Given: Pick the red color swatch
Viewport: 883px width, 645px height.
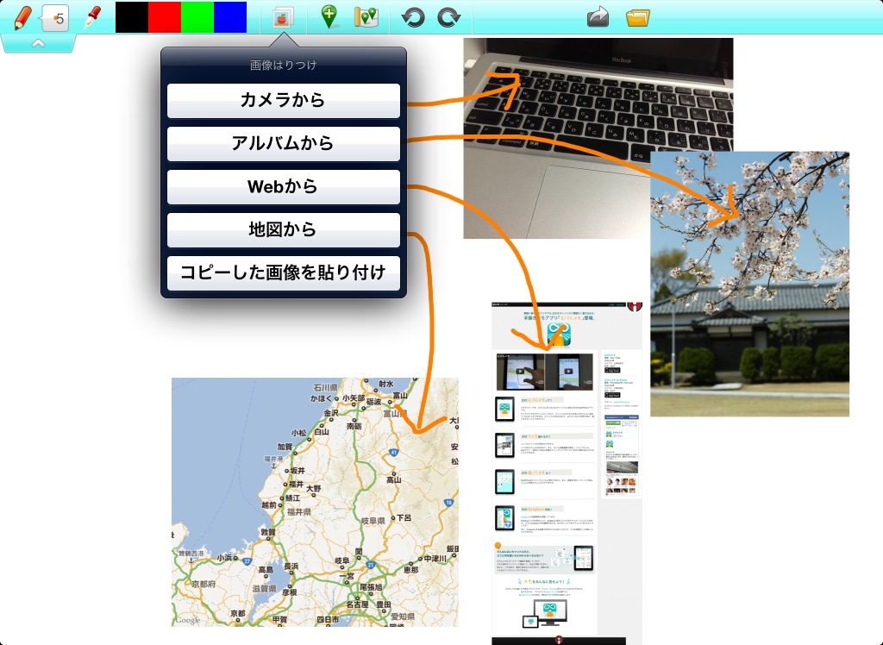Looking at the screenshot, I should 164,17.
